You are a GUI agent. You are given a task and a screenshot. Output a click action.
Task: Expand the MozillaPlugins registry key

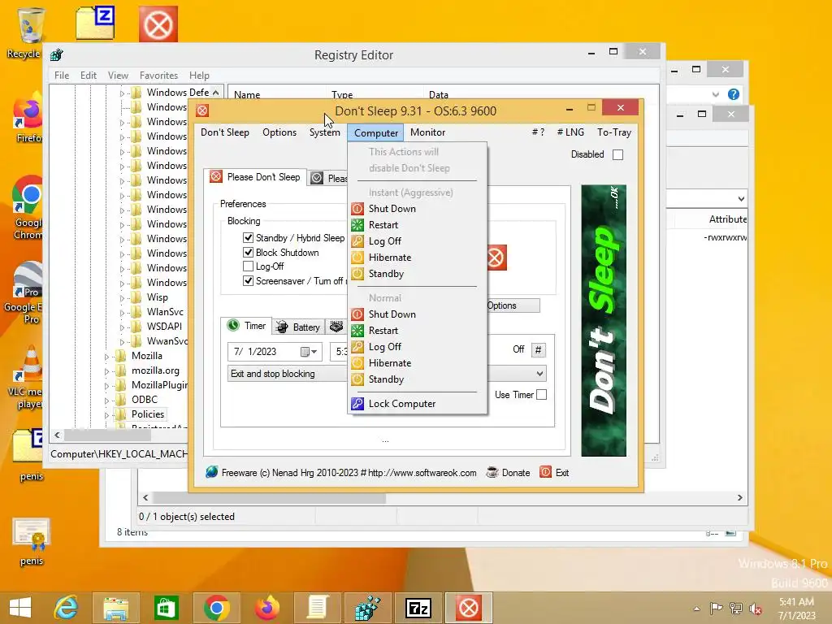tap(106, 386)
